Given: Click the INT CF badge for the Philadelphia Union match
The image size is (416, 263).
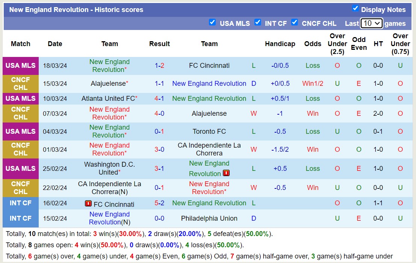Looking at the screenshot, I should click(20, 218).
